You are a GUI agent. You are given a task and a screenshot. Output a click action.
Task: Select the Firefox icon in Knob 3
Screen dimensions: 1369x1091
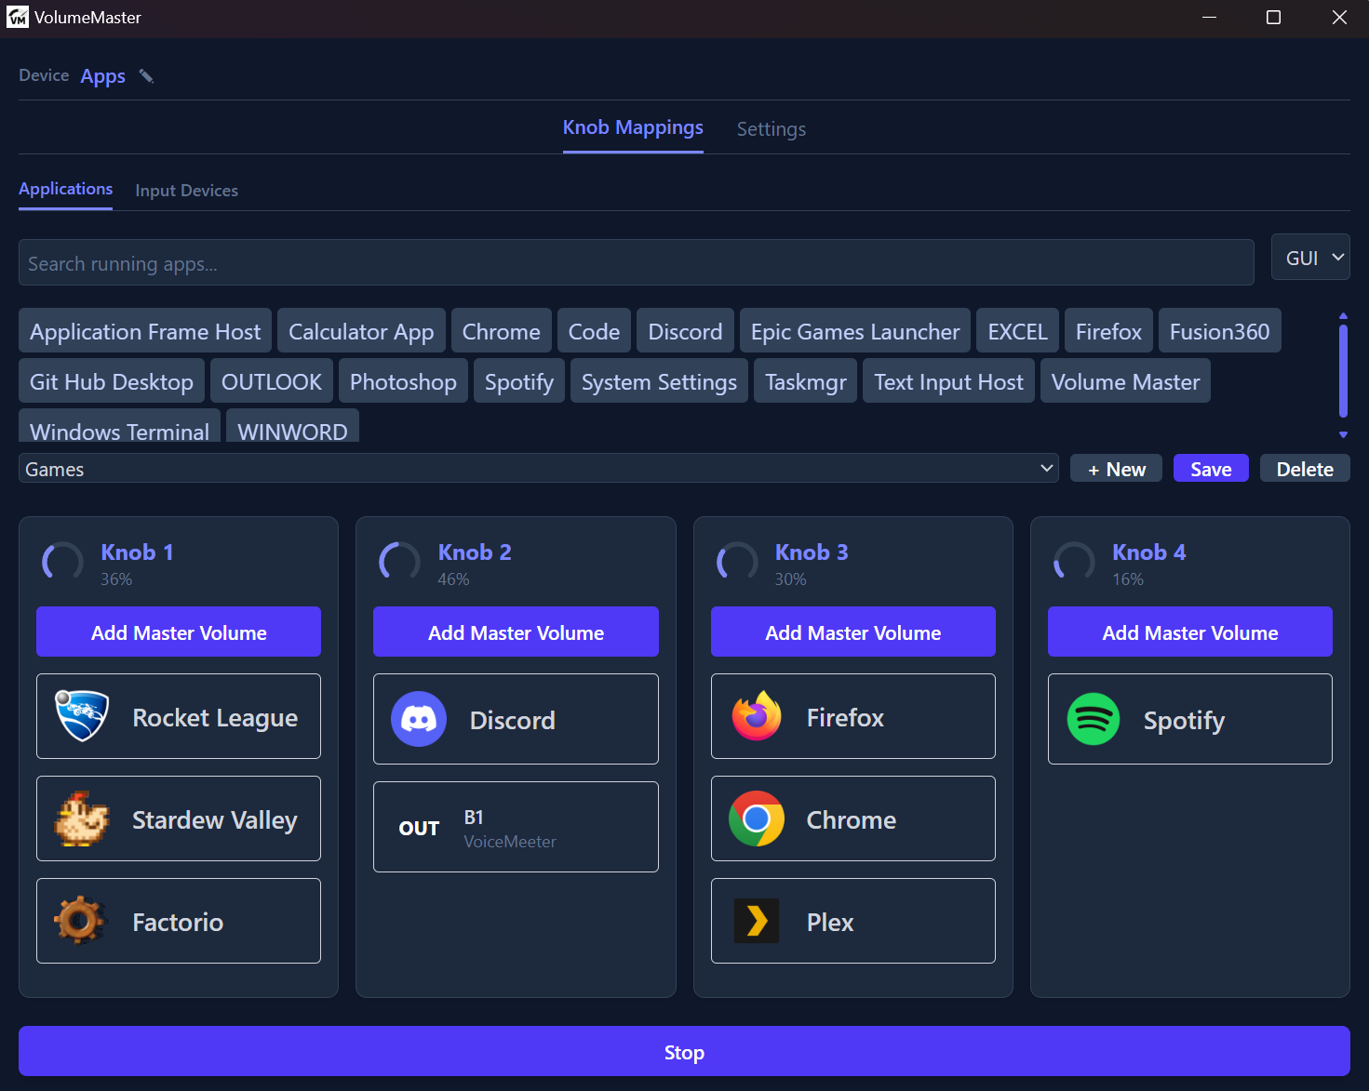click(757, 716)
